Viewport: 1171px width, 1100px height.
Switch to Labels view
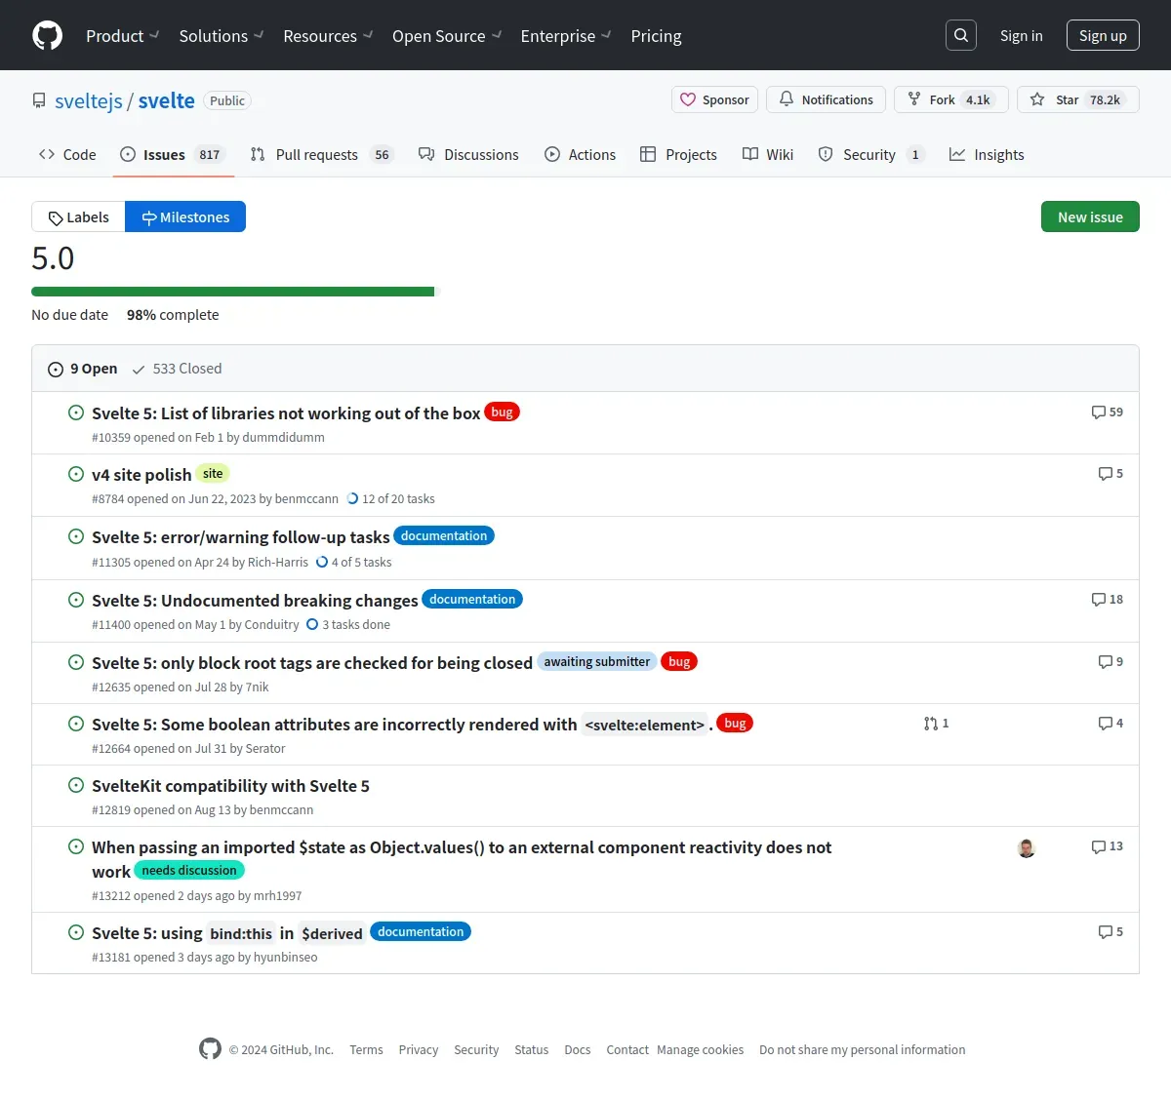pos(78,216)
